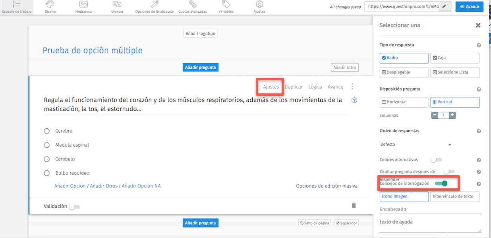Click Añadir Opción NA link

(141, 186)
